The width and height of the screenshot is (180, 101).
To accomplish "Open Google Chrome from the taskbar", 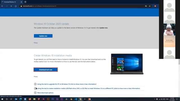I will click(x=80, y=99).
